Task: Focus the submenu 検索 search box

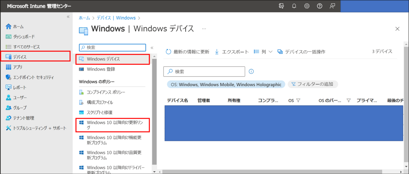Action: coord(112,48)
